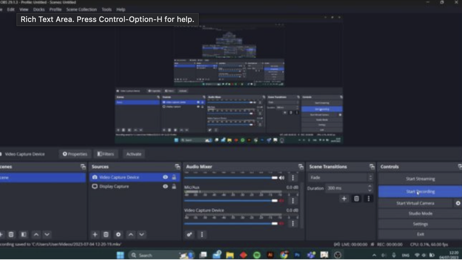Pop out the Scene Transitions dock
This screenshot has height=260, width=462.
(372, 167)
